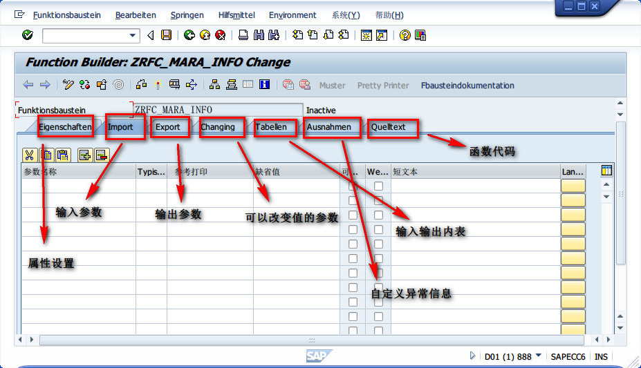Image resolution: width=641 pixels, height=368 pixels.
Task: Open the Customize Local Layout icon
Action: (420, 35)
